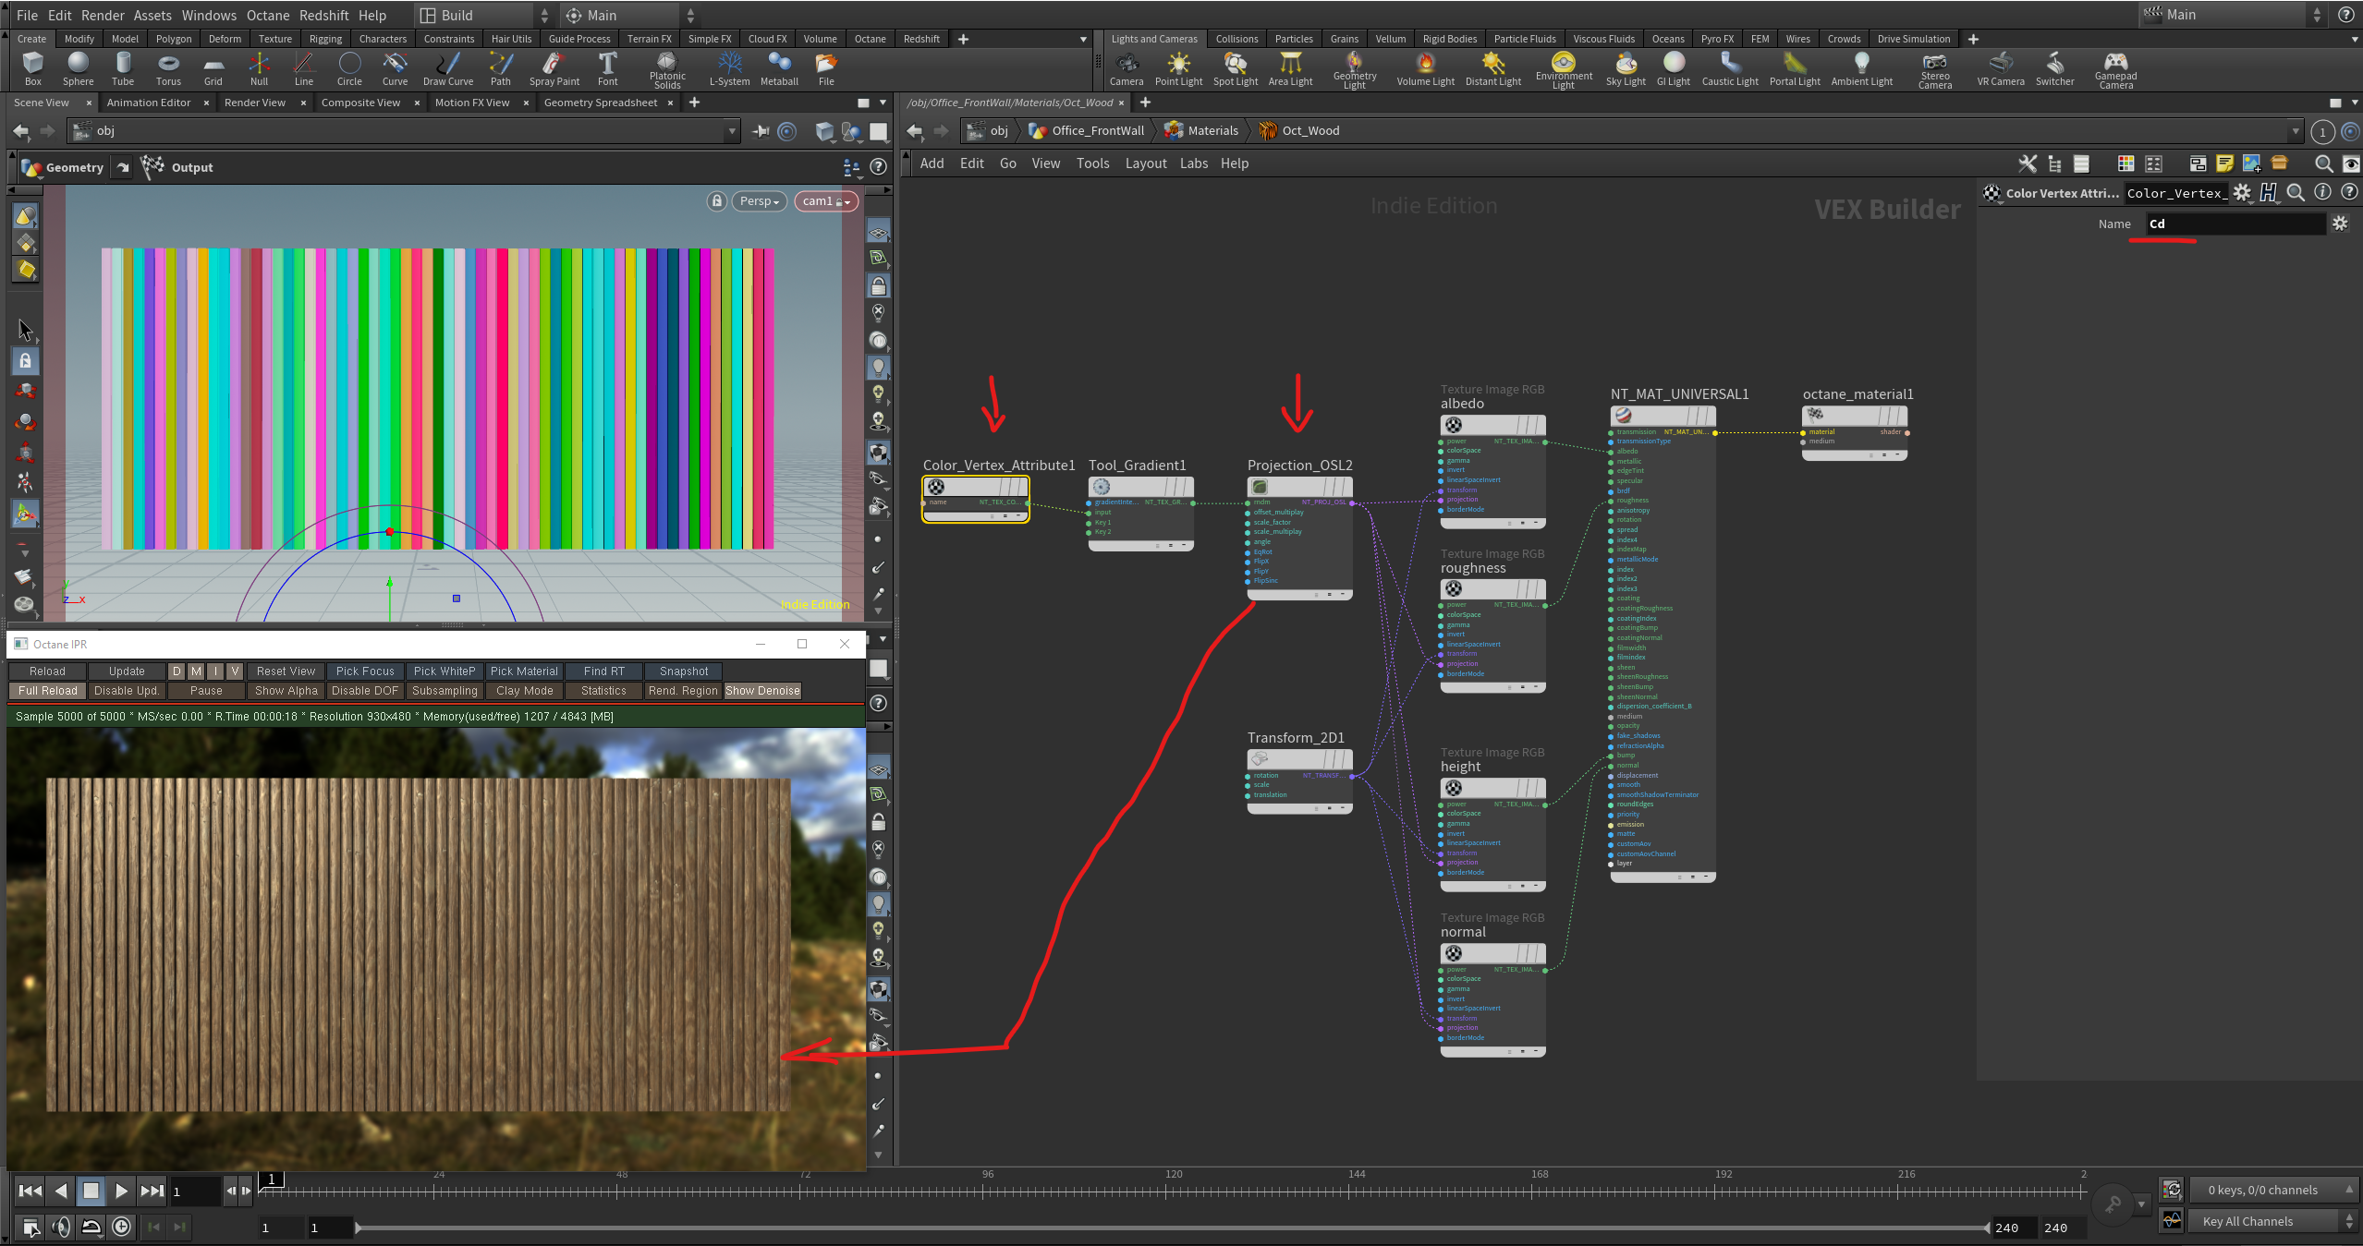The image size is (2363, 1246).
Task: Open the Octane menu
Action: (267, 15)
